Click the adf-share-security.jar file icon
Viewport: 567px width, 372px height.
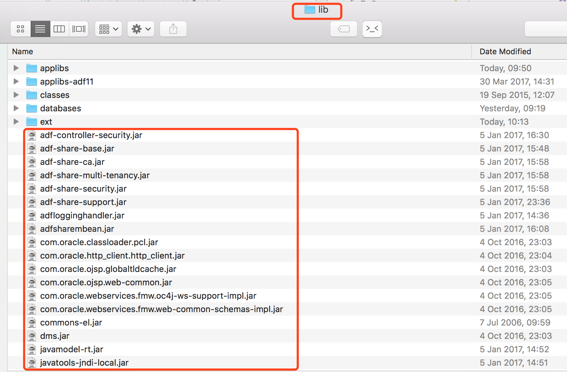coord(32,189)
